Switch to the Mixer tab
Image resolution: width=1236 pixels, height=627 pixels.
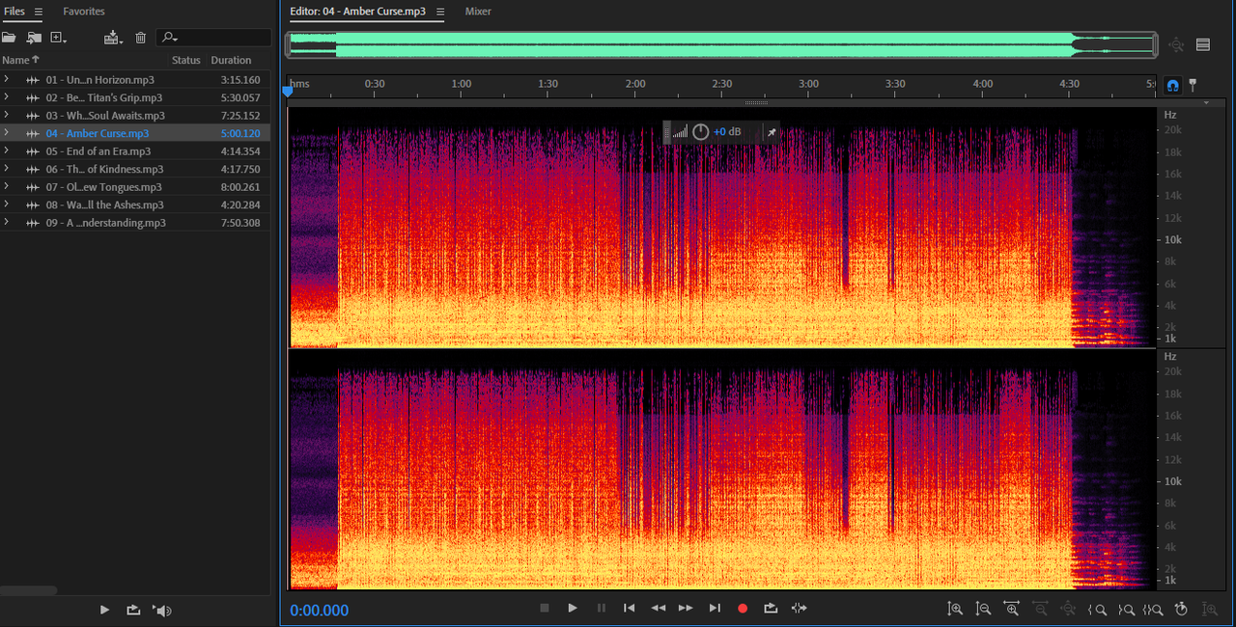[x=478, y=12]
